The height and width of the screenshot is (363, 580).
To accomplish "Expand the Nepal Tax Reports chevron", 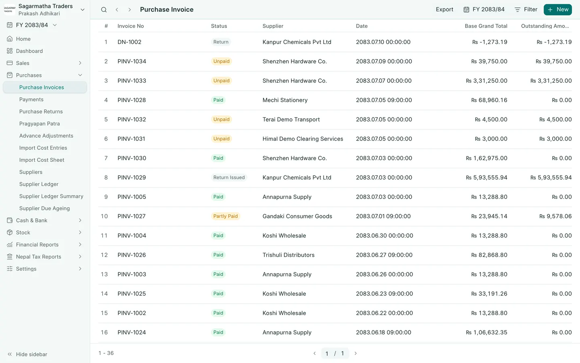I will 80,257.
